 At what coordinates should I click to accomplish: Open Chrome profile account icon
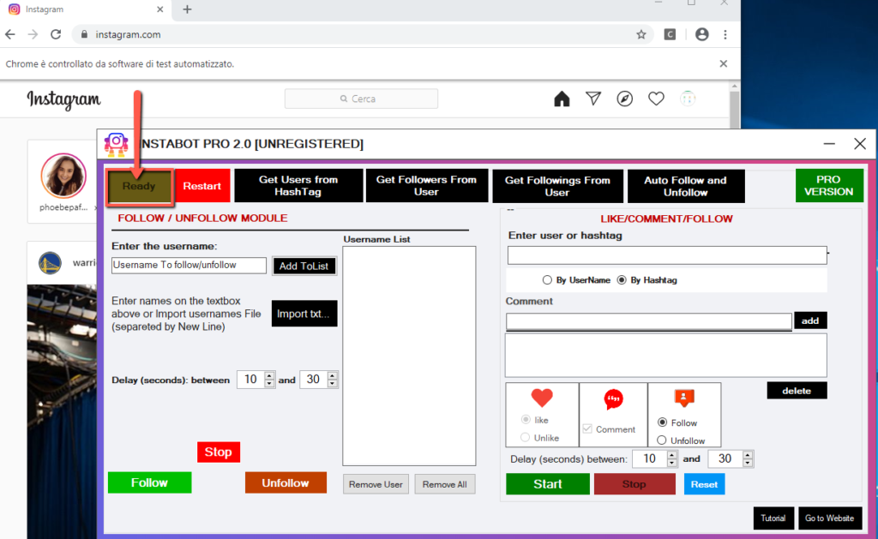(x=701, y=34)
